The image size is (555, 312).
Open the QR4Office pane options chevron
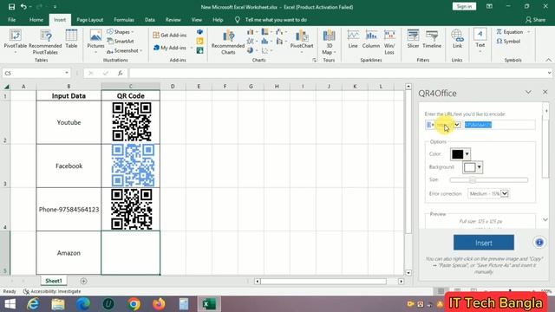pos(528,93)
